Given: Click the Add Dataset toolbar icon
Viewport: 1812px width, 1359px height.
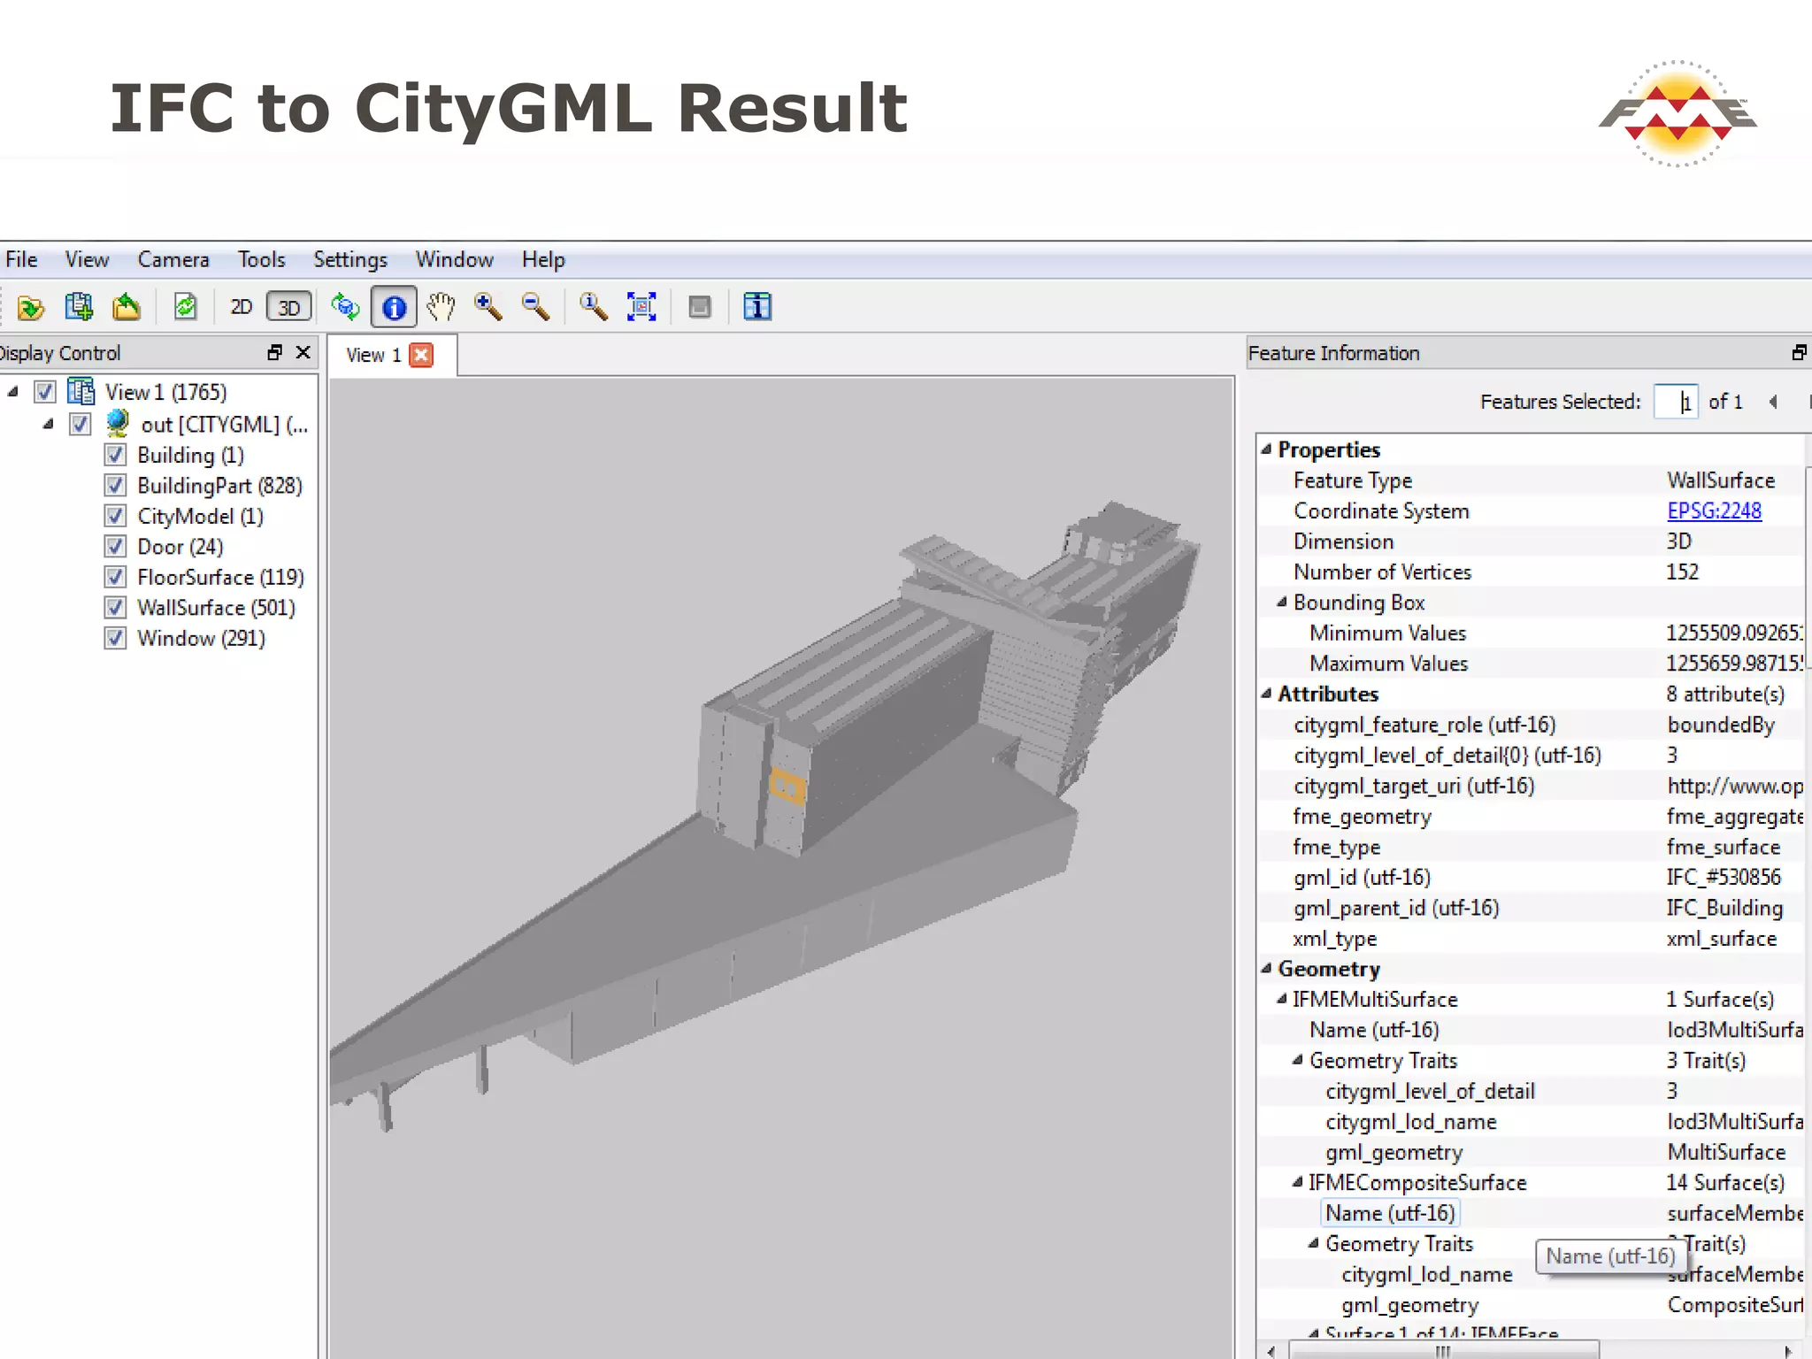Looking at the screenshot, I should tap(79, 307).
